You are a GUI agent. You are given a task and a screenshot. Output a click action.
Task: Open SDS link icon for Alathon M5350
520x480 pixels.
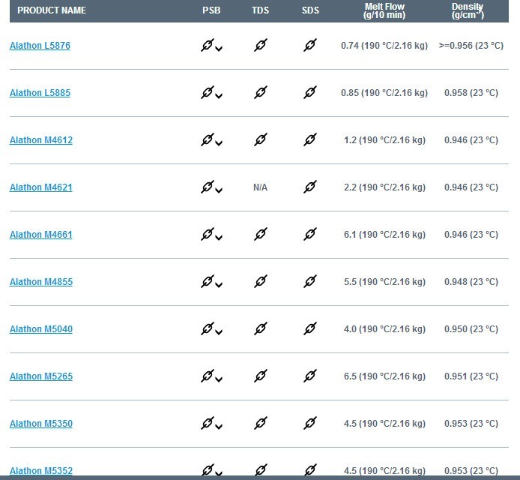tap(310, 423)
